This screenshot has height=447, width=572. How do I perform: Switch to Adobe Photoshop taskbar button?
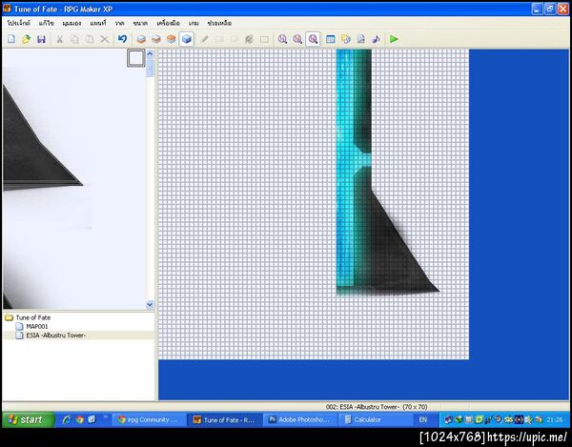[299, 419]
